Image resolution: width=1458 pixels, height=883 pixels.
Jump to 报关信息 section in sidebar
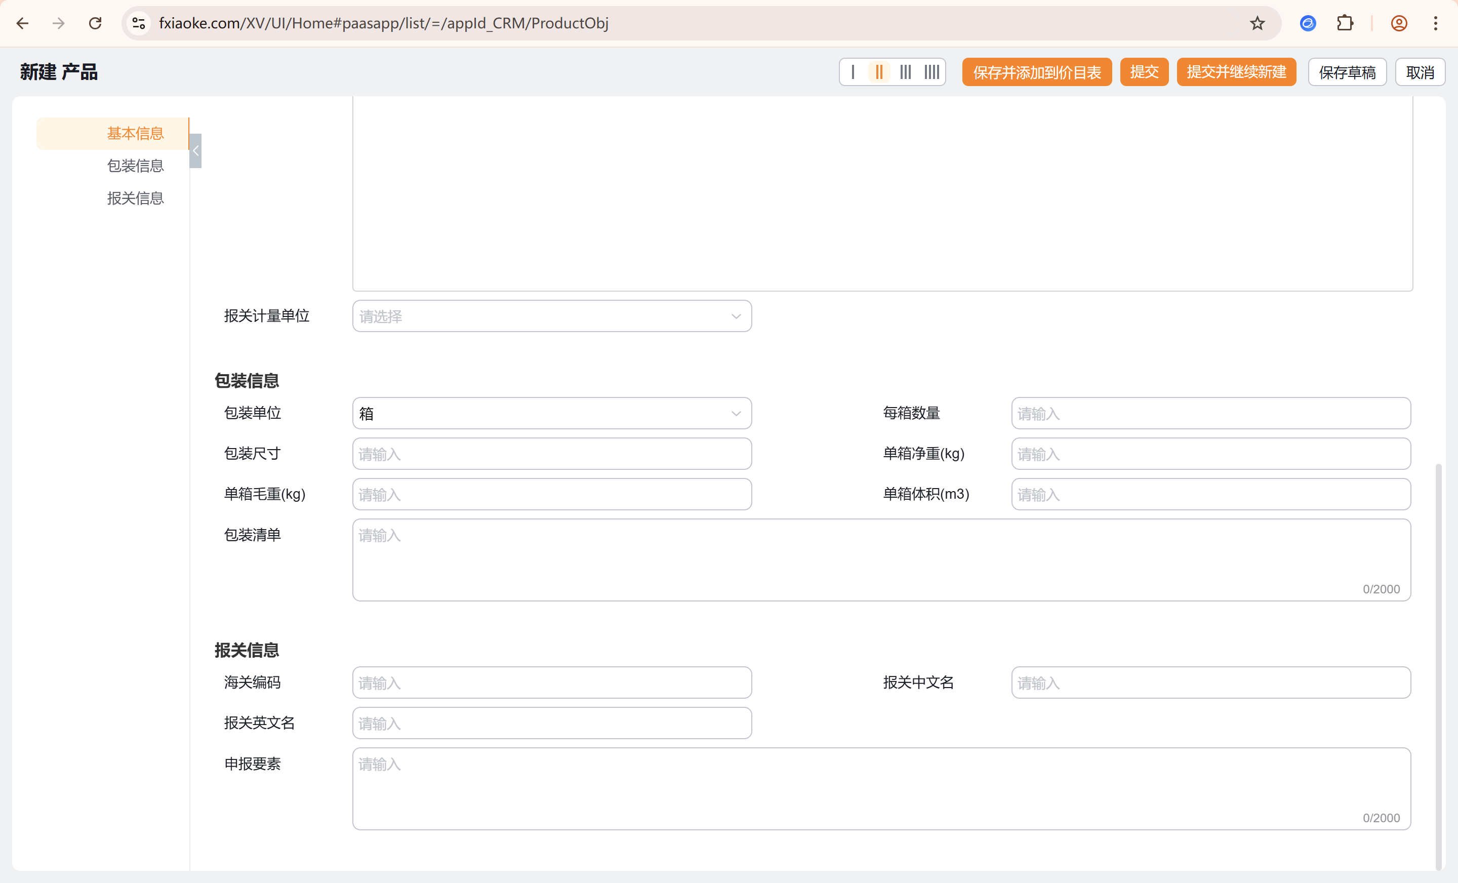[135, 198]
